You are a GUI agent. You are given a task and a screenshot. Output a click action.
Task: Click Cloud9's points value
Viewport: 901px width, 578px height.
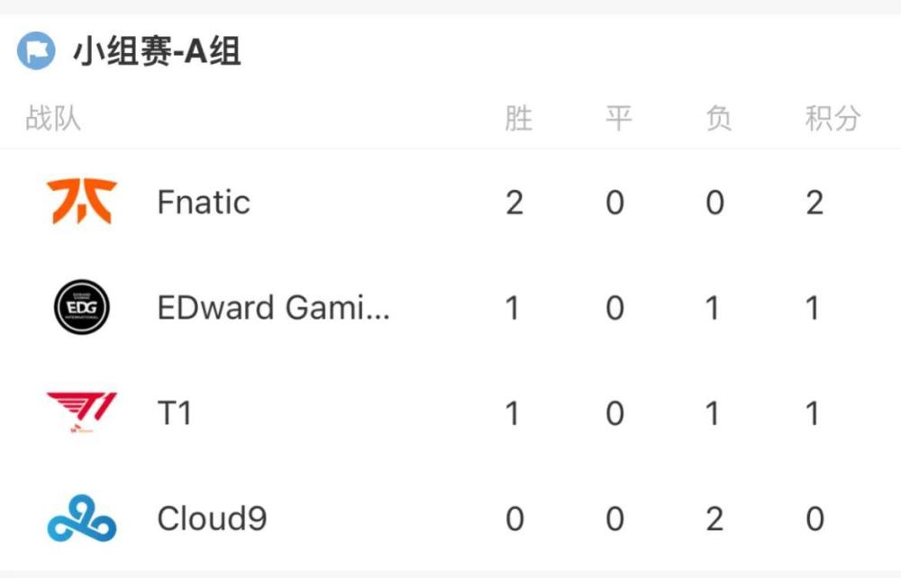(x=815, y=519)
